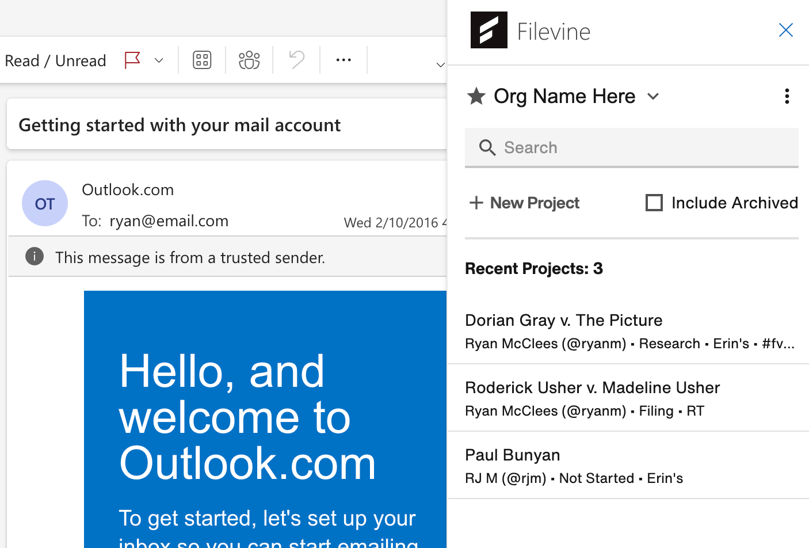Click the info icon in trusted sender bar
This screenshot has width=809, height=548.
[35, 256]
